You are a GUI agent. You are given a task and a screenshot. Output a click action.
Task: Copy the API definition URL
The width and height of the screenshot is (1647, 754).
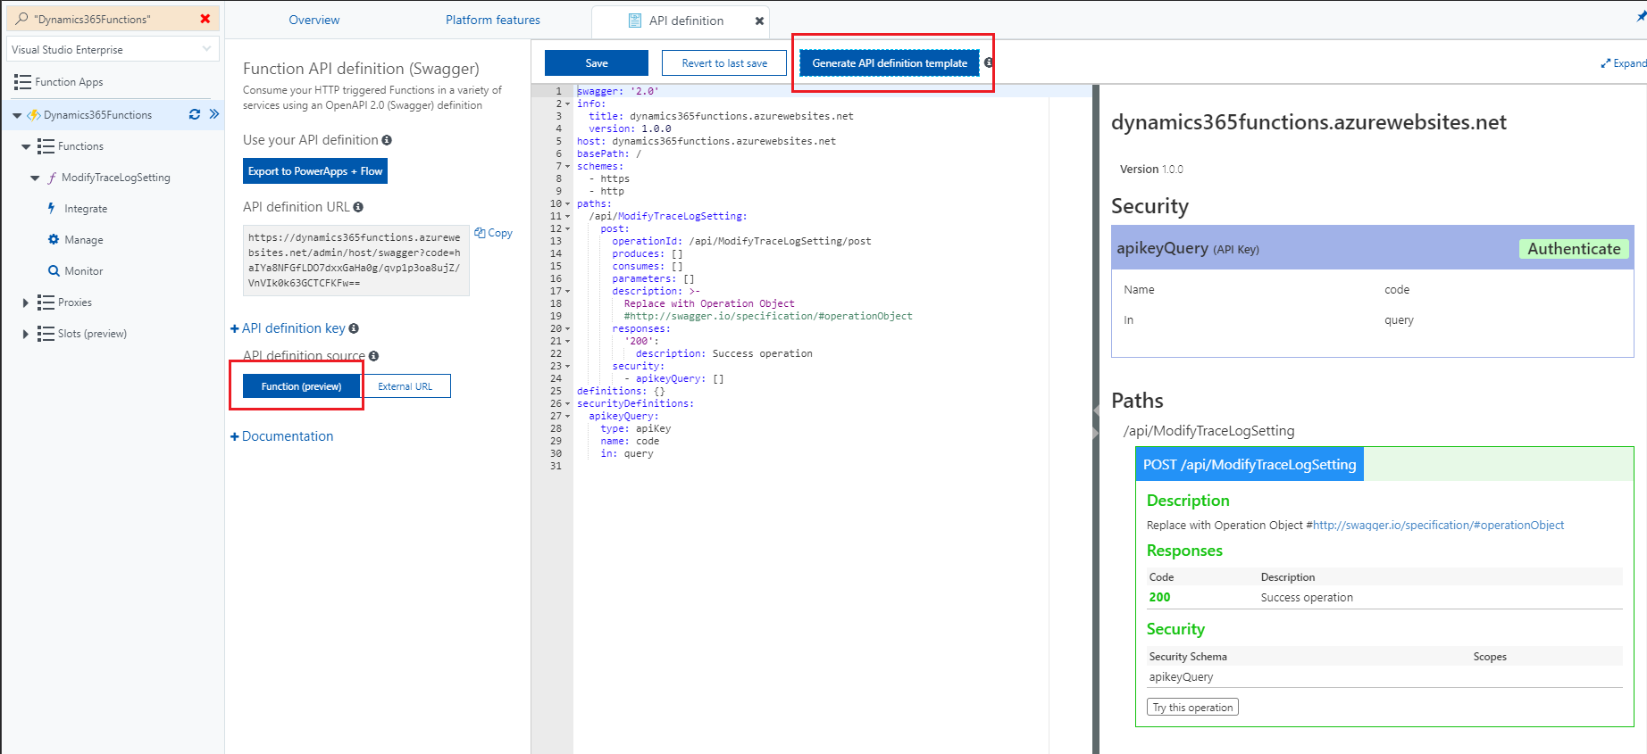pyautogui.click(x=494, y=233)
